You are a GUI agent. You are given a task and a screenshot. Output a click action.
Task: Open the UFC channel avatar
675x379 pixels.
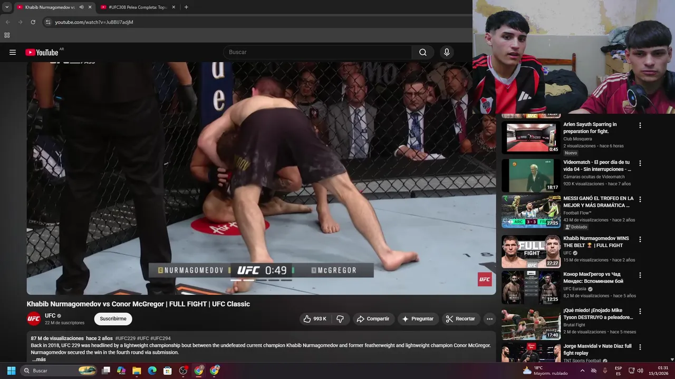point(34,318)
